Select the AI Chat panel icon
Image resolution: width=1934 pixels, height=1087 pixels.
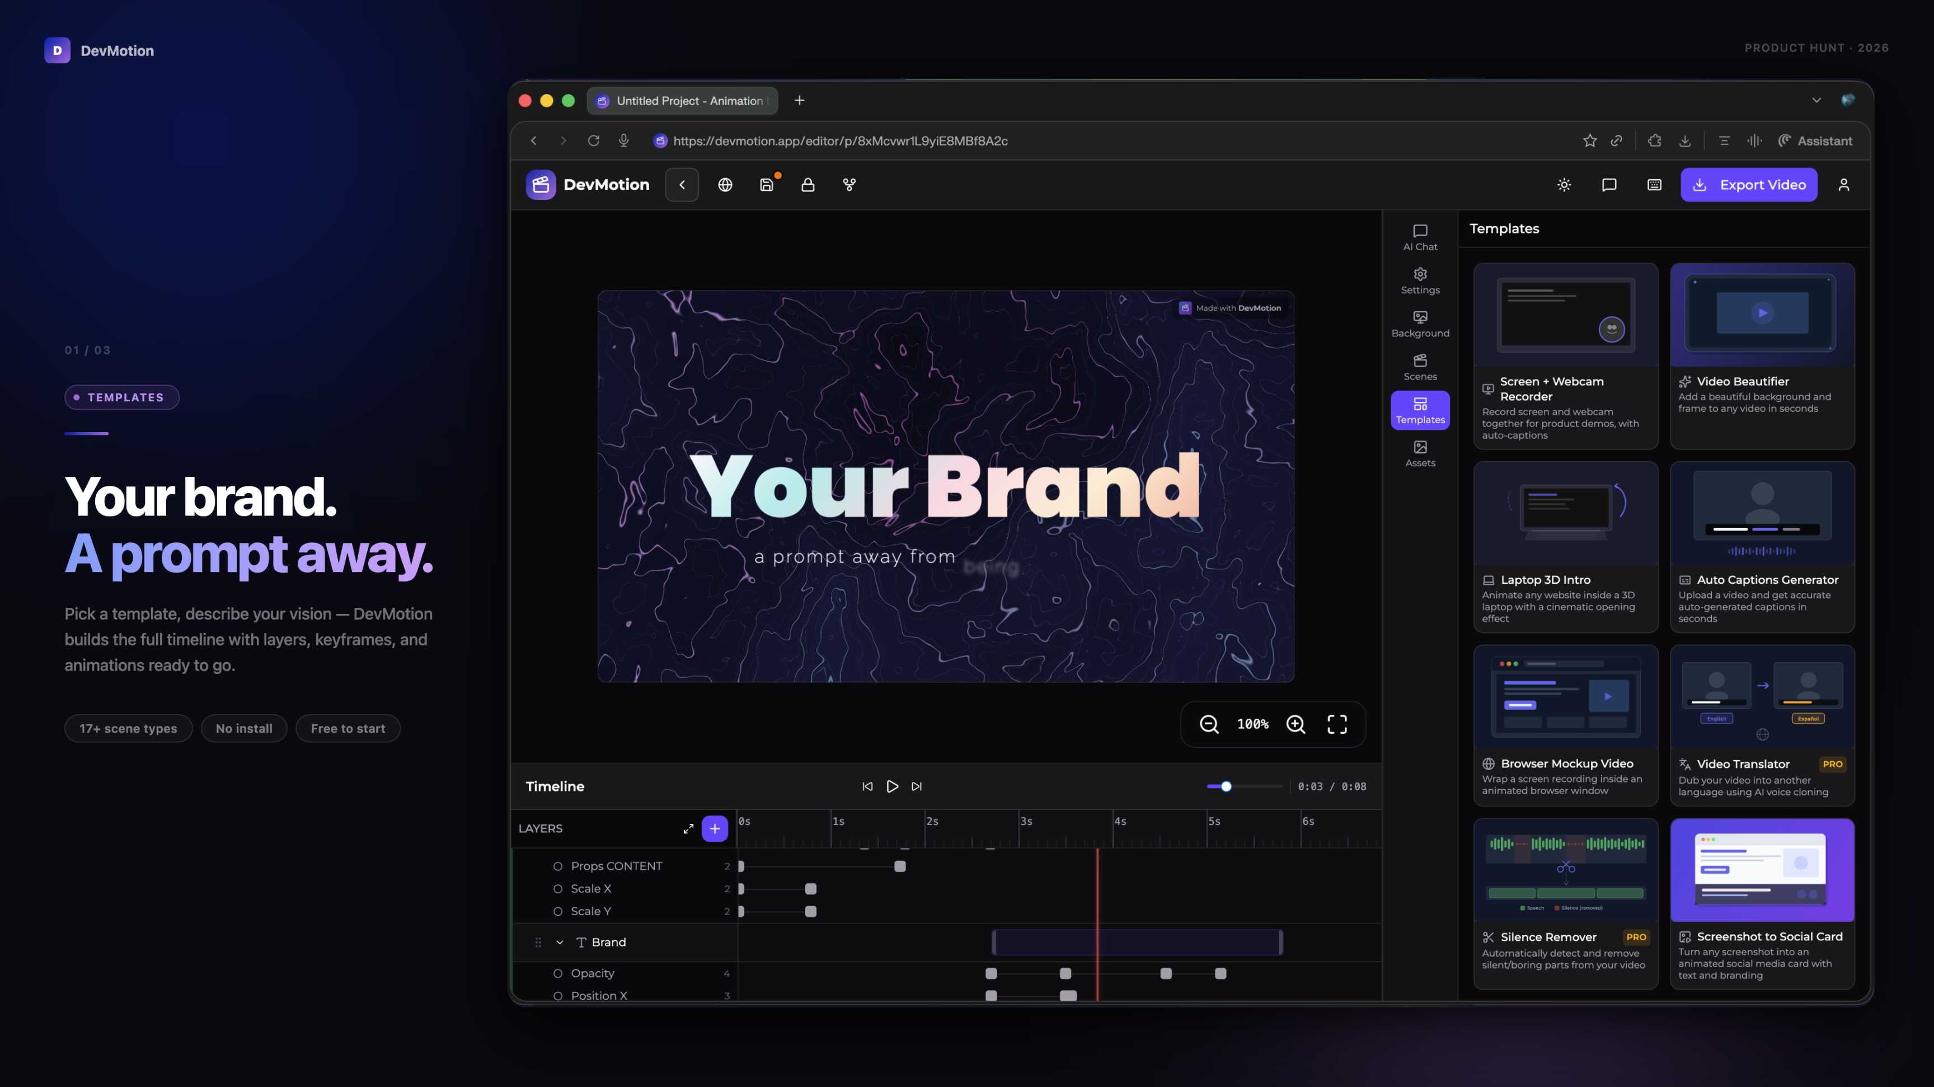[x=1420, y=236]
